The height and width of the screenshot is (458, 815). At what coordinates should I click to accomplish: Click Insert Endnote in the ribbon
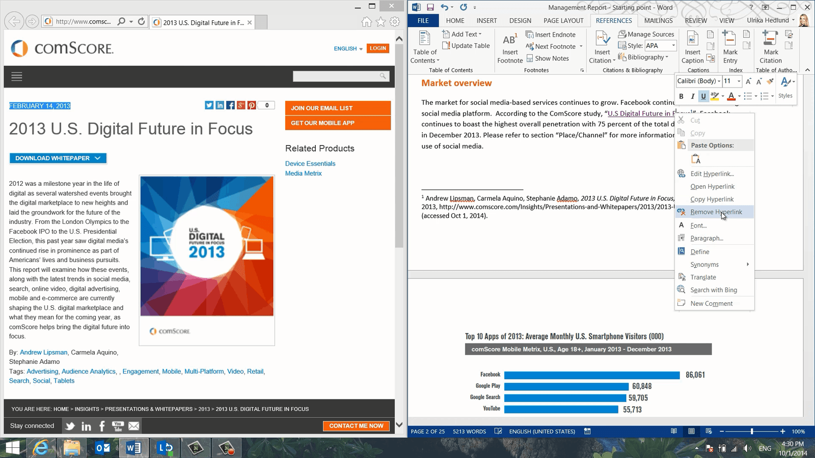point(551,35)
